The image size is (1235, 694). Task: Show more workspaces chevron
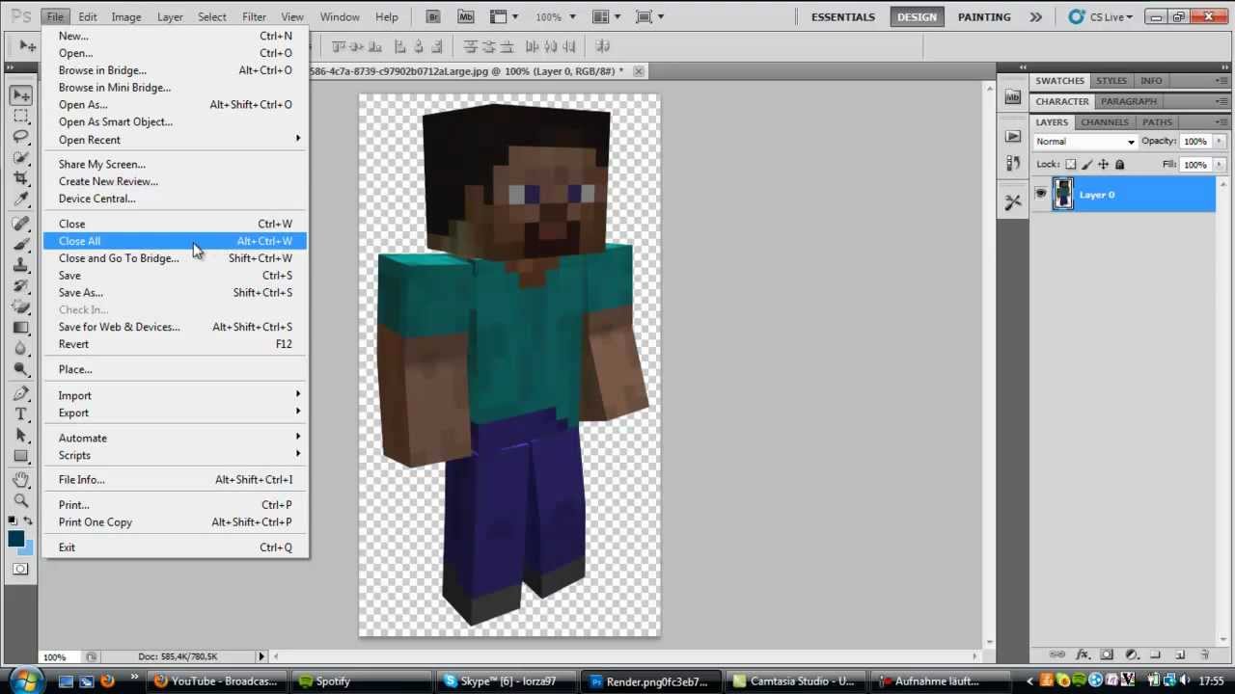[x=1035, y=16]
